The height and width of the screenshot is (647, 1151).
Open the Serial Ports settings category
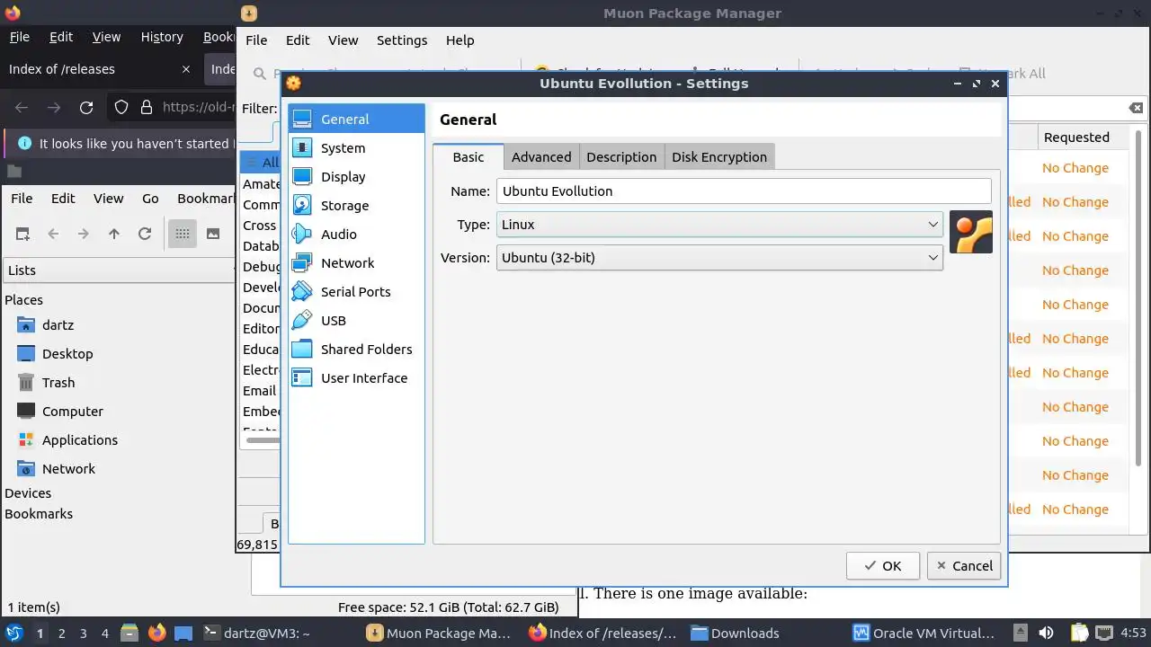356,291
